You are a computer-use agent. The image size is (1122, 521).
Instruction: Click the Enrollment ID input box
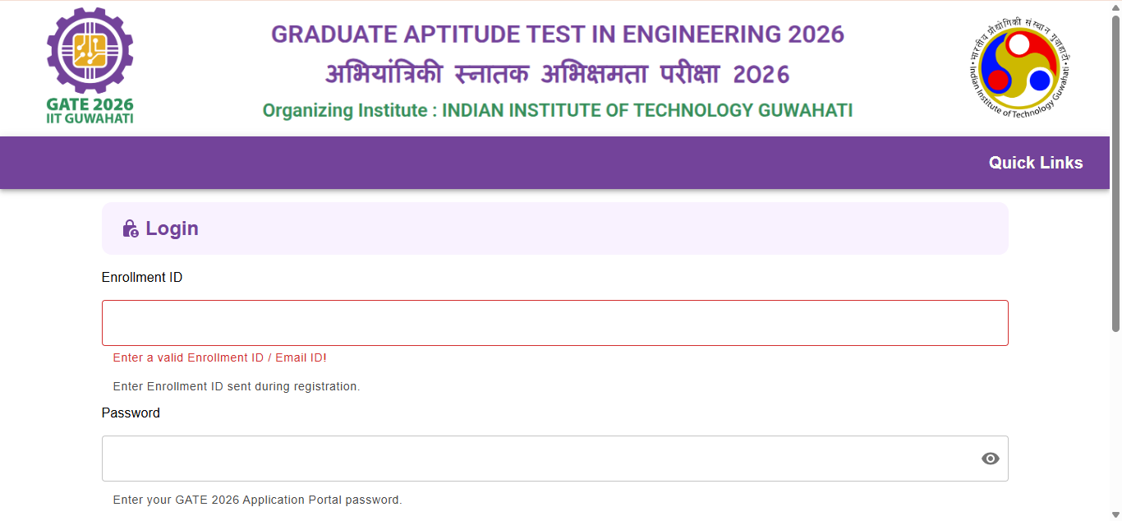pyautogui.click(x=554, y=322)
